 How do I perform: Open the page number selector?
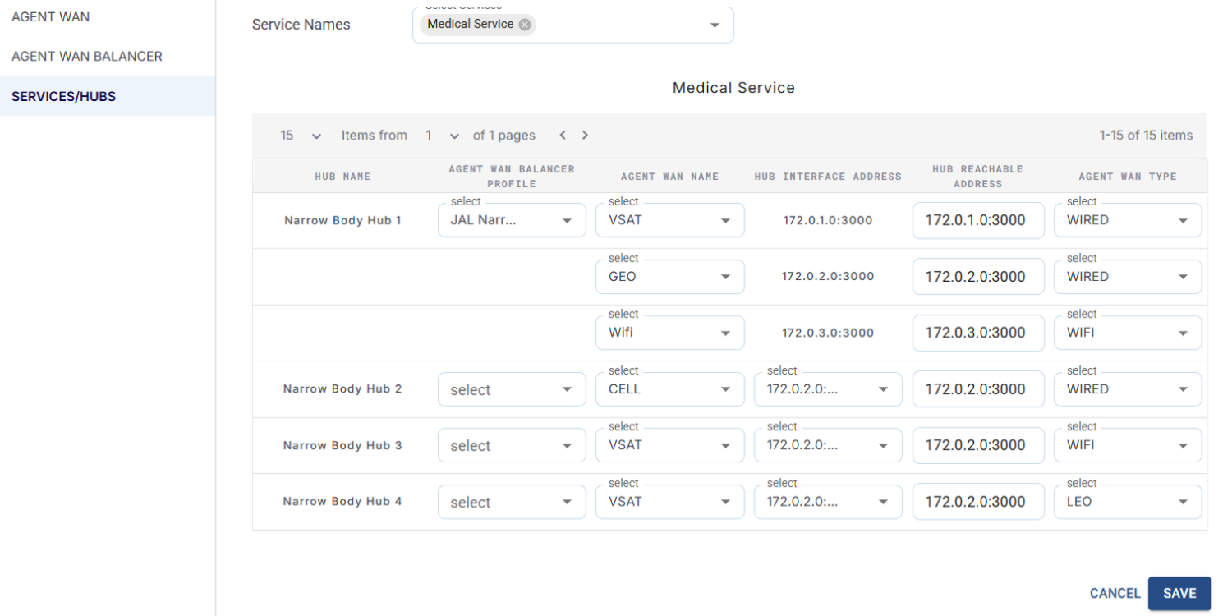[x=442, y=136]
